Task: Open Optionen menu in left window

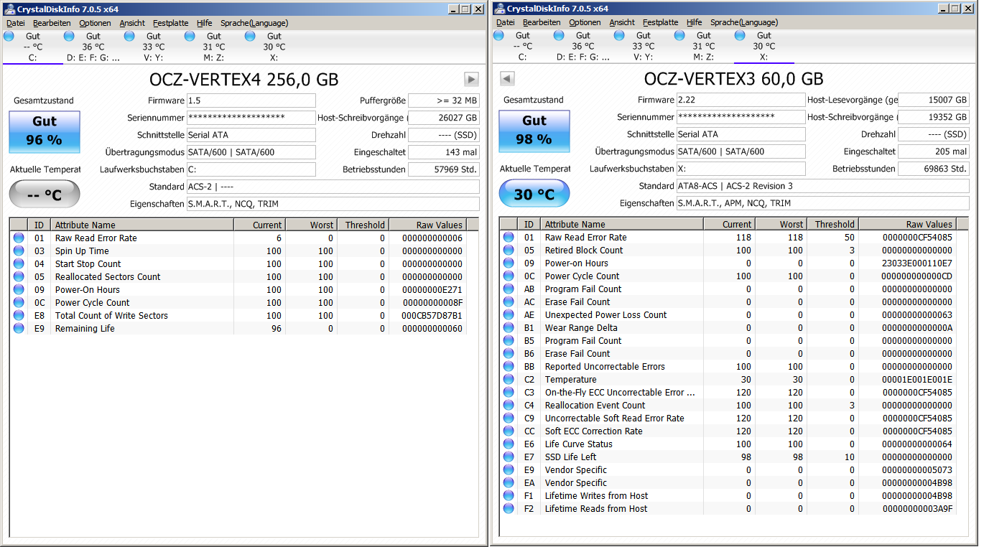Action: [95, 23]
